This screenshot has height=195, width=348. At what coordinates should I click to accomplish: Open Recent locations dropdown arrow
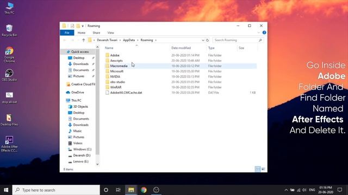click(78, 40)
